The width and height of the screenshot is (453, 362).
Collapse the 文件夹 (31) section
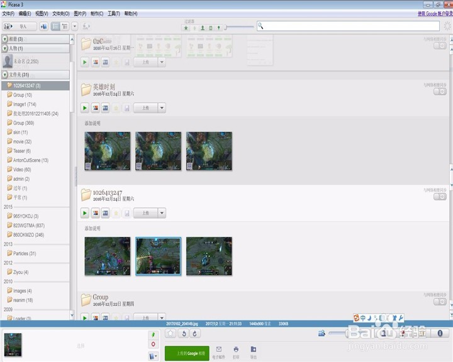(5, 75)
